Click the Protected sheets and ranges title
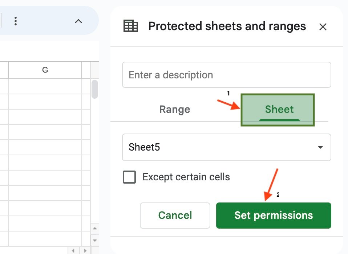Image resolution: width=348 pixels, height=254 pixels. [x=227, y=26]
